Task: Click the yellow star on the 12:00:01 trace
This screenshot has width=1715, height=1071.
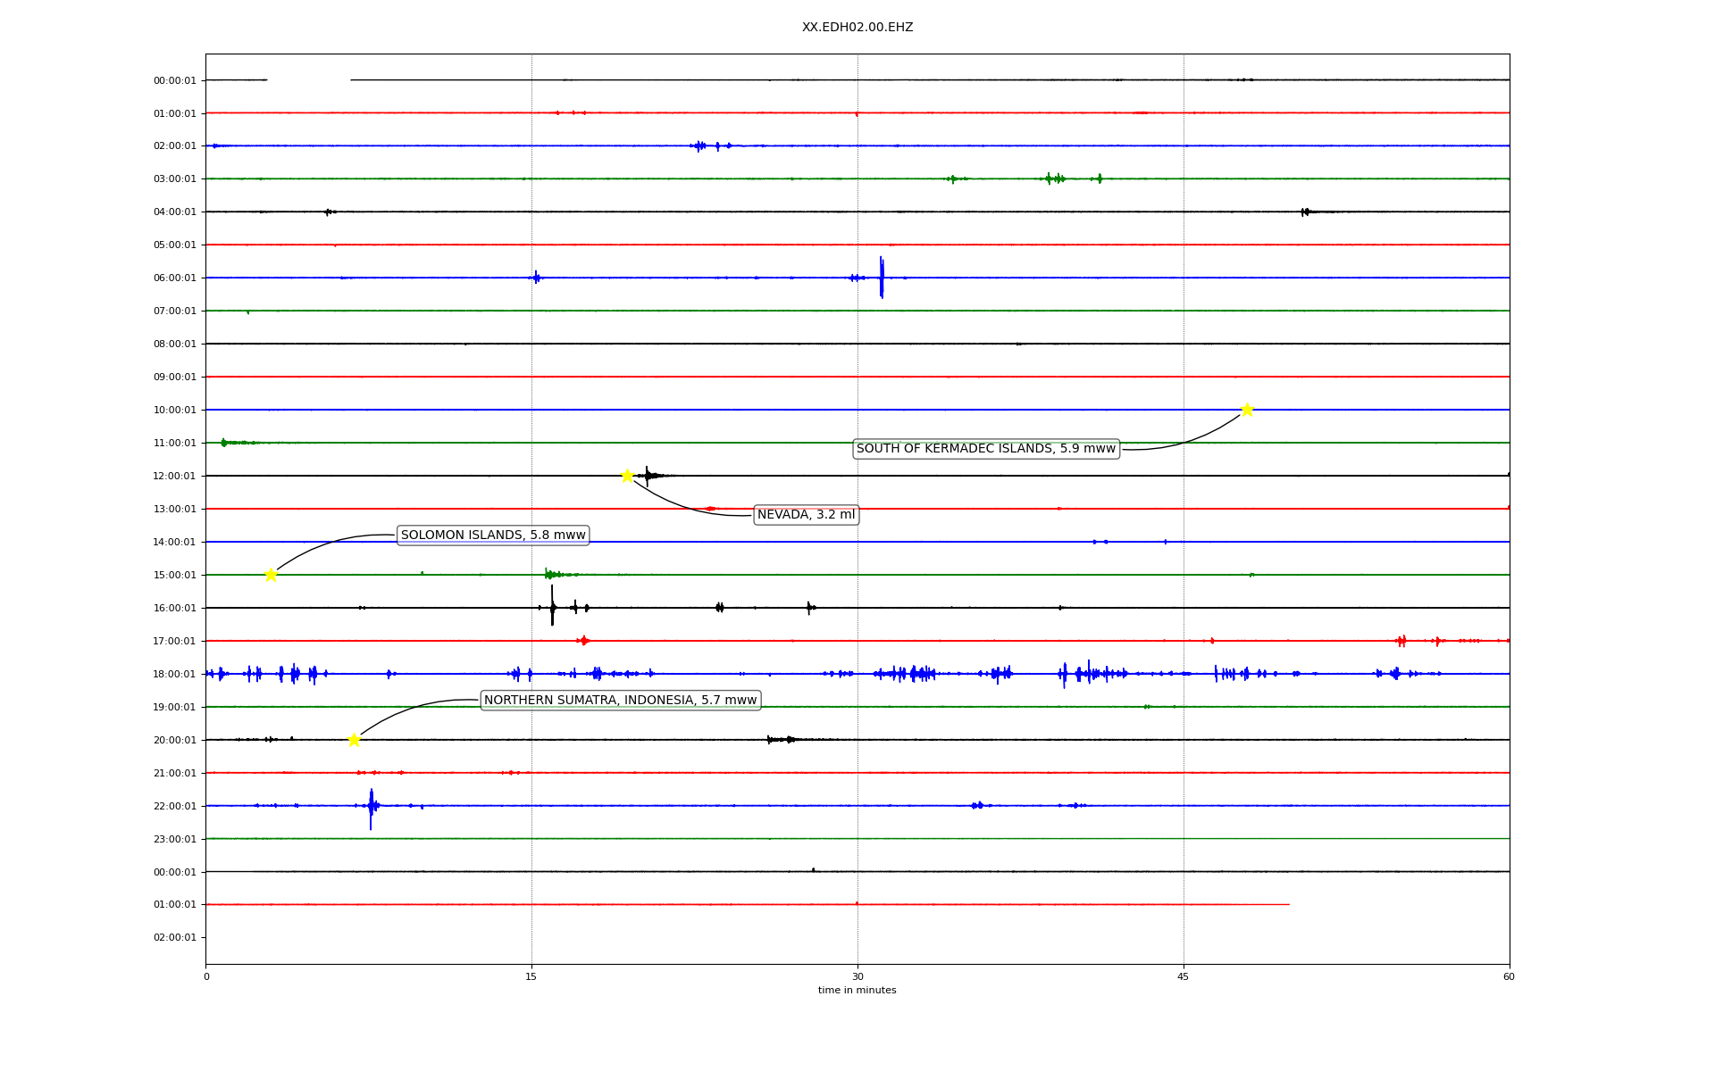Action: [627, 476]
